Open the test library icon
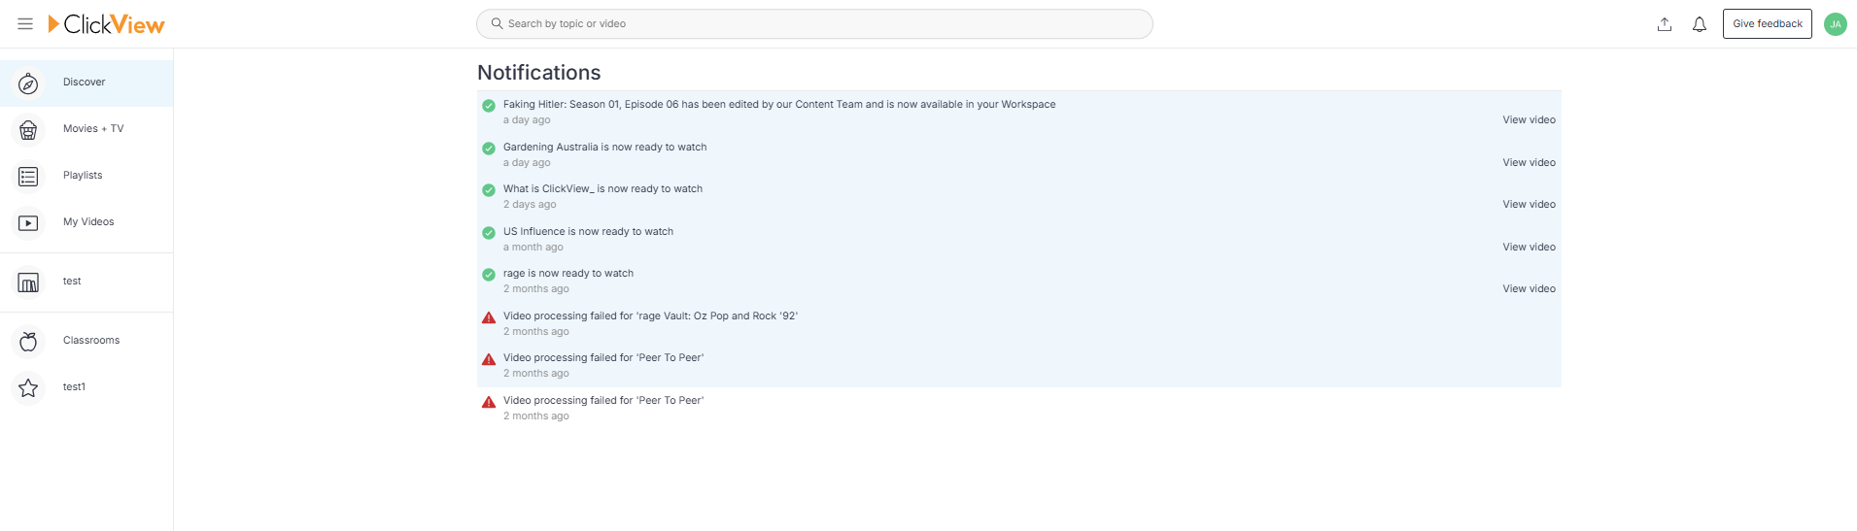The height and width of the screenshot is (531, 1857). coord(29,282)
